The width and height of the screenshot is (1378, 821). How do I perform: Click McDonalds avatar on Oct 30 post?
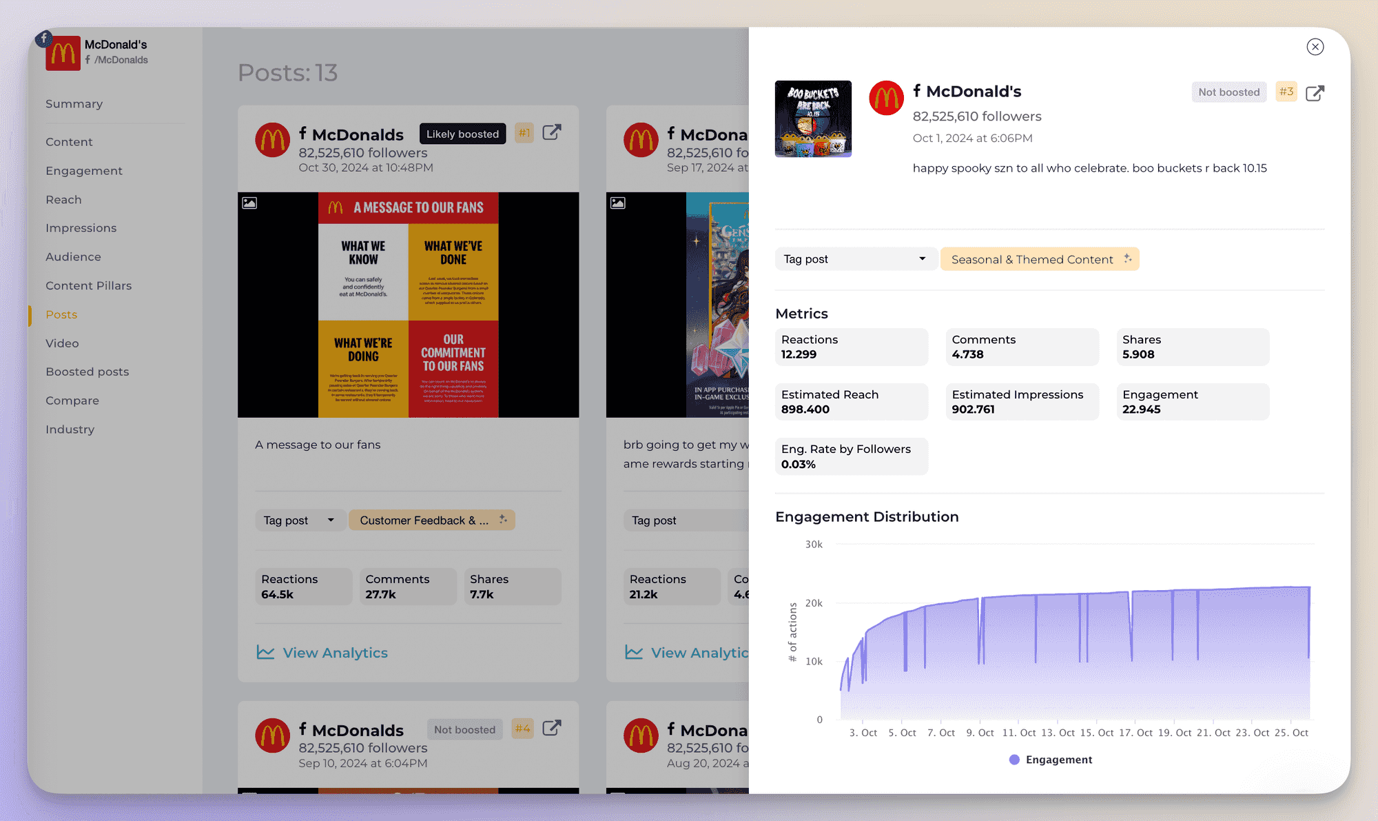273,141
